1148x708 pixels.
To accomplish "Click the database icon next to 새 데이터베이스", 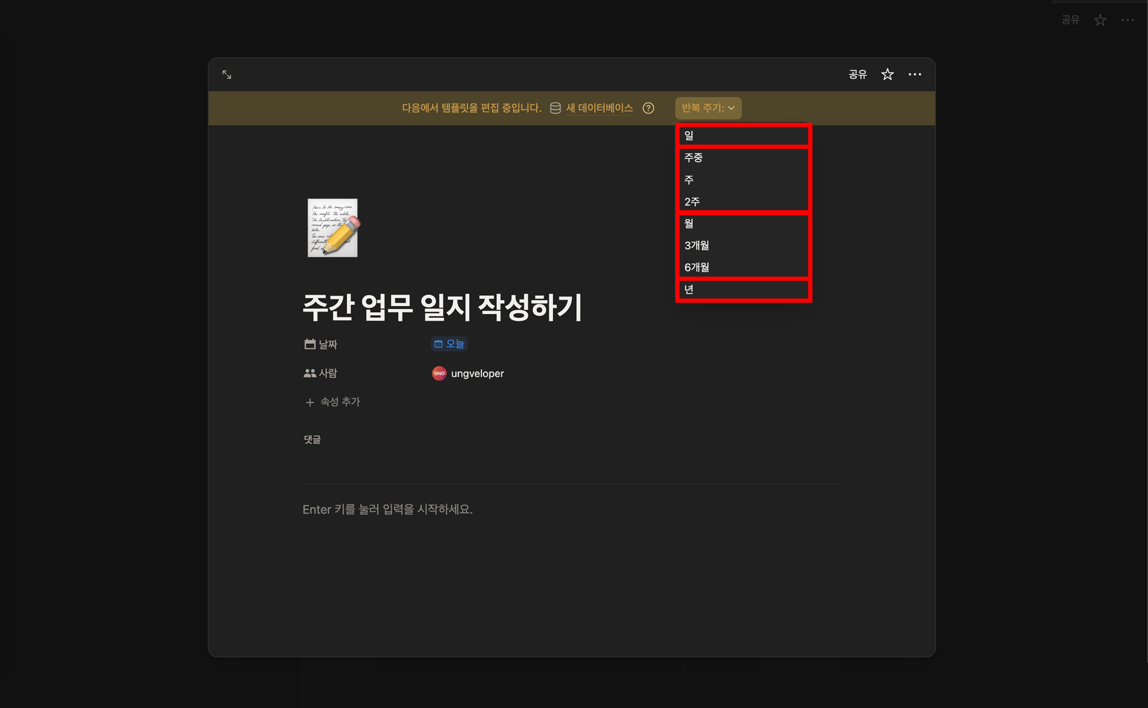I will point(555,108).
